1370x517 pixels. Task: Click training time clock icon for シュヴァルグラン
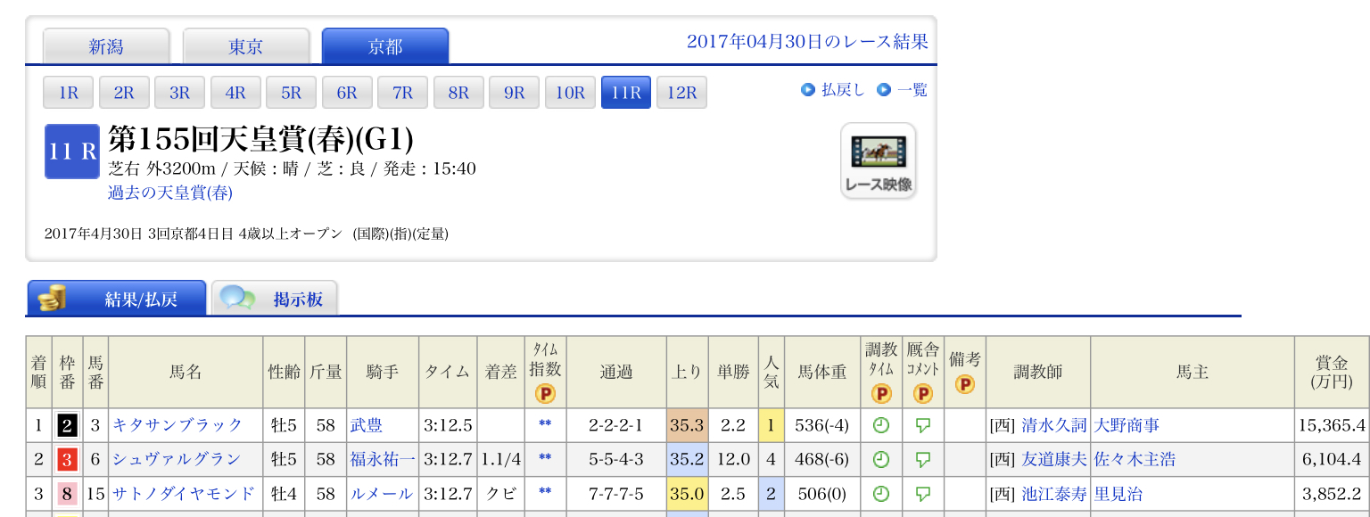click(x=880, y=460)
